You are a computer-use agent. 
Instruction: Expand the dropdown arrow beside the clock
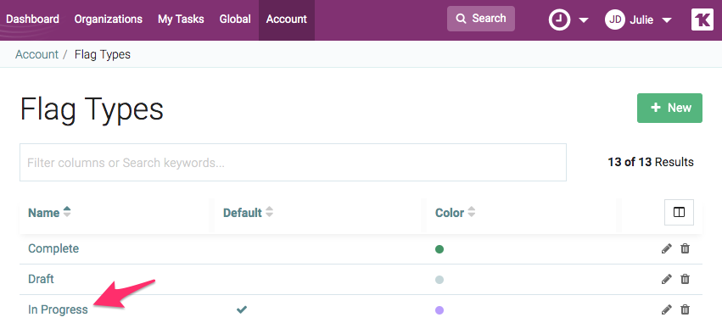[x=584, y=20]
